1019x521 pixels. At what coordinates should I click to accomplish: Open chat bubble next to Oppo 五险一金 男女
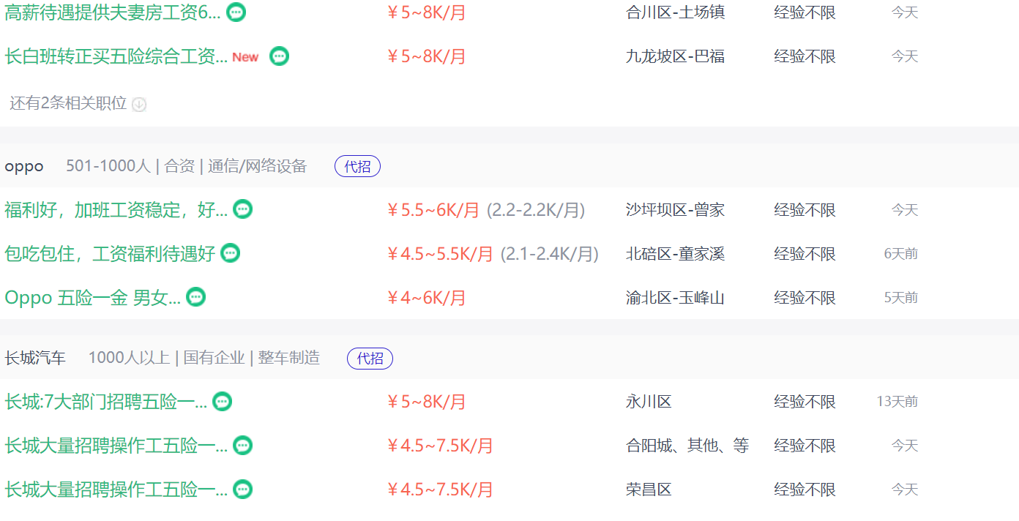195,297
